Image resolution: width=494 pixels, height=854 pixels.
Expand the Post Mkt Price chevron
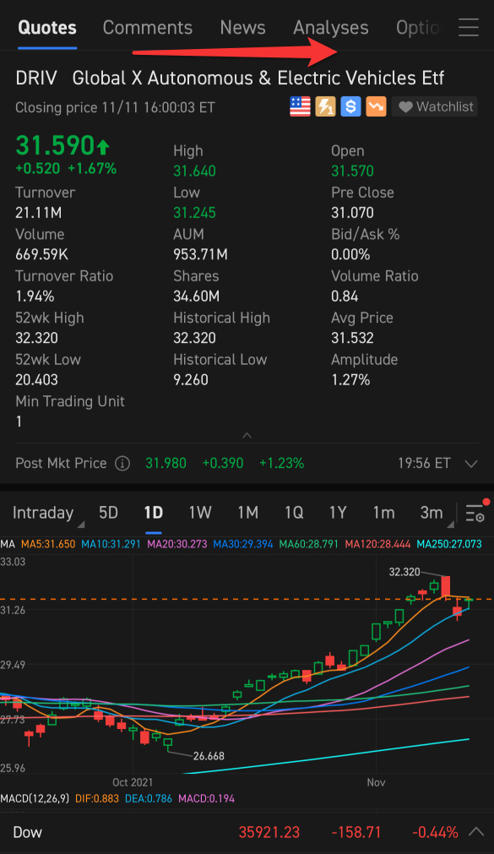click(471, 464)
